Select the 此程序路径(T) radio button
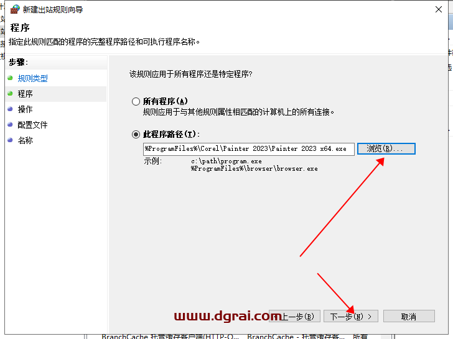The width and height of the screenshot is (453, 339). [x=136, y=134]
